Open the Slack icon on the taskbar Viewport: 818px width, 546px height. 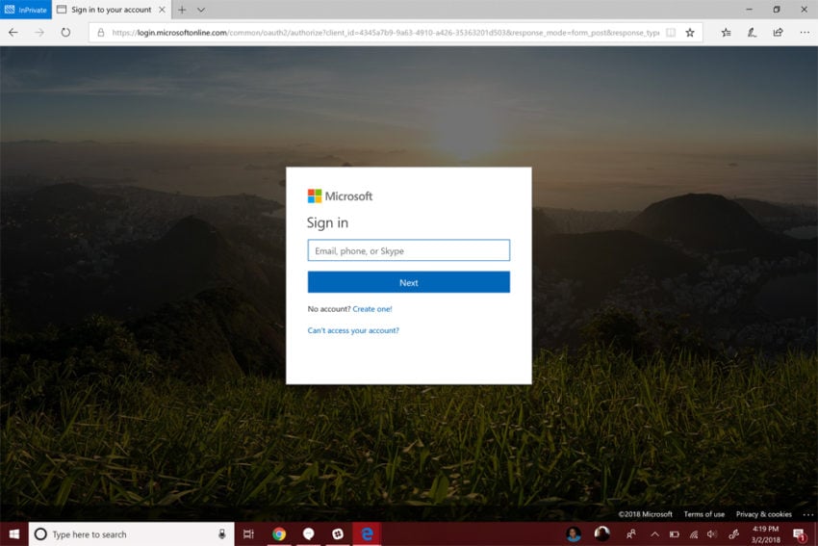pos(338,534)
